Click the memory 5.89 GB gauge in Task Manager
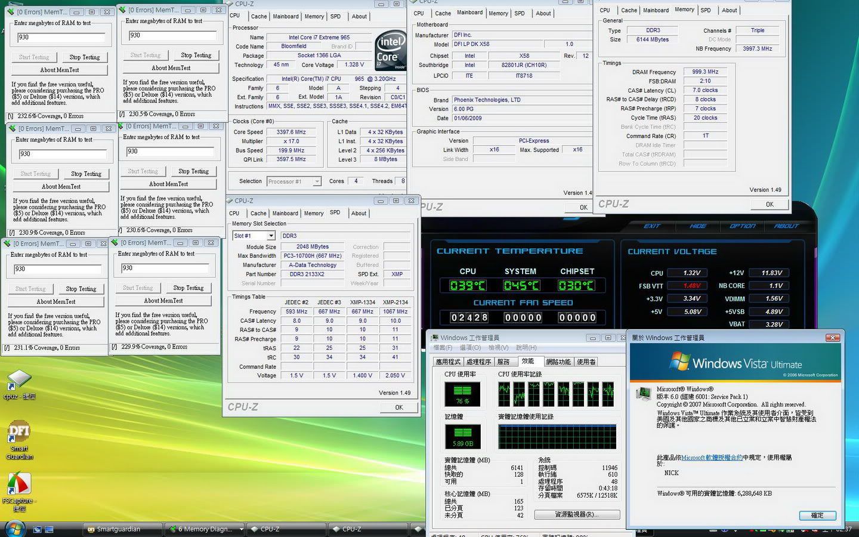 coord(462,436)
